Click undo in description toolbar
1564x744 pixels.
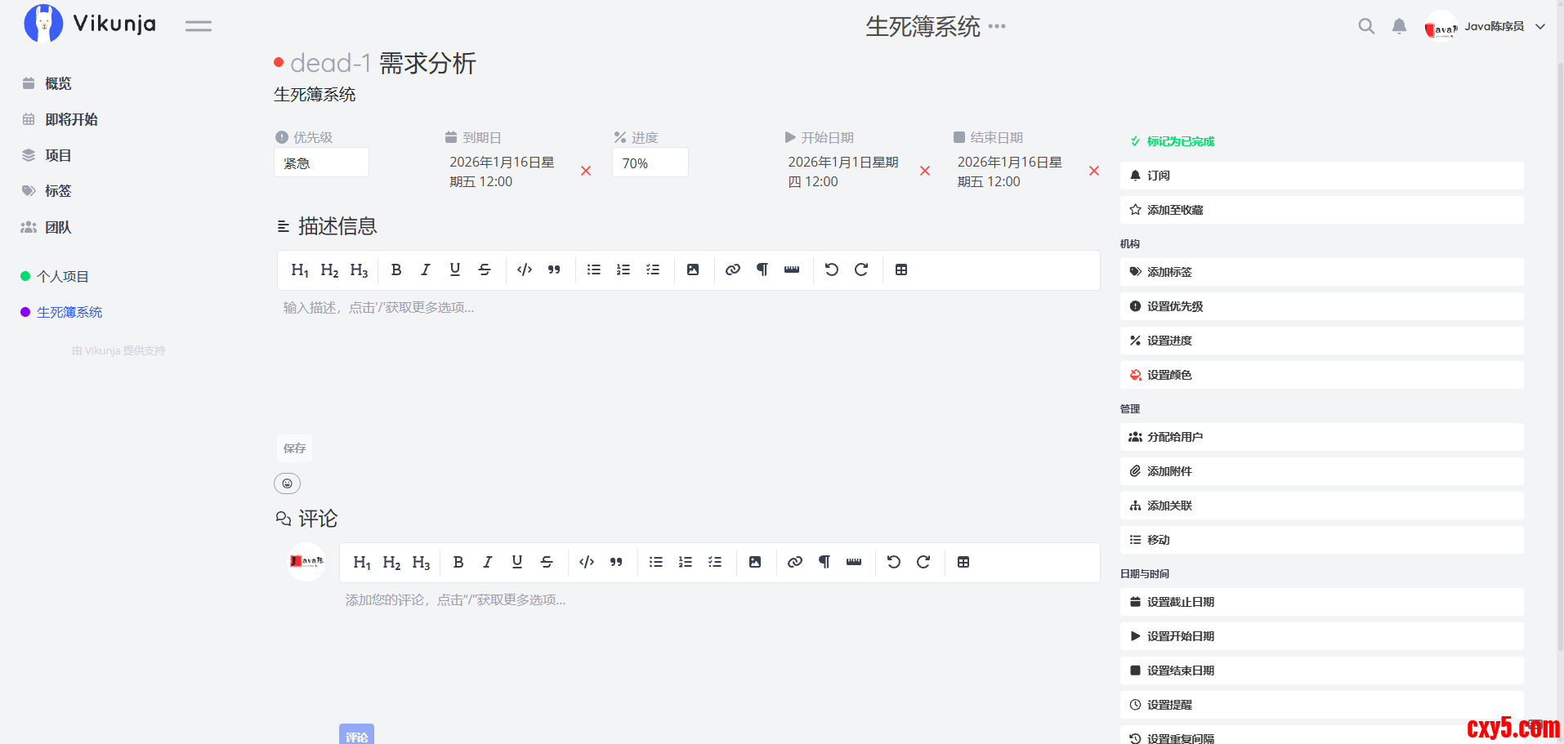(x=831, y=270)
